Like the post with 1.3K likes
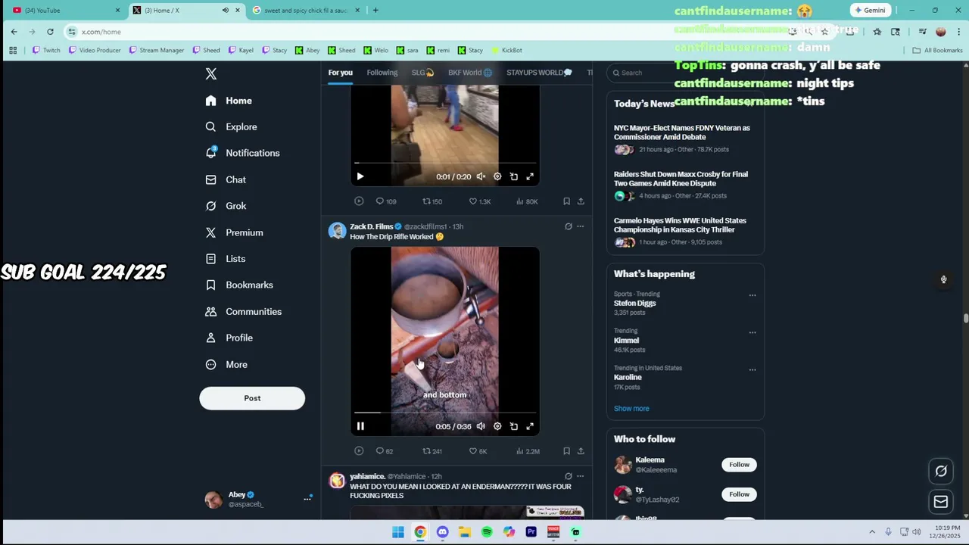 (x=479, y=201)
